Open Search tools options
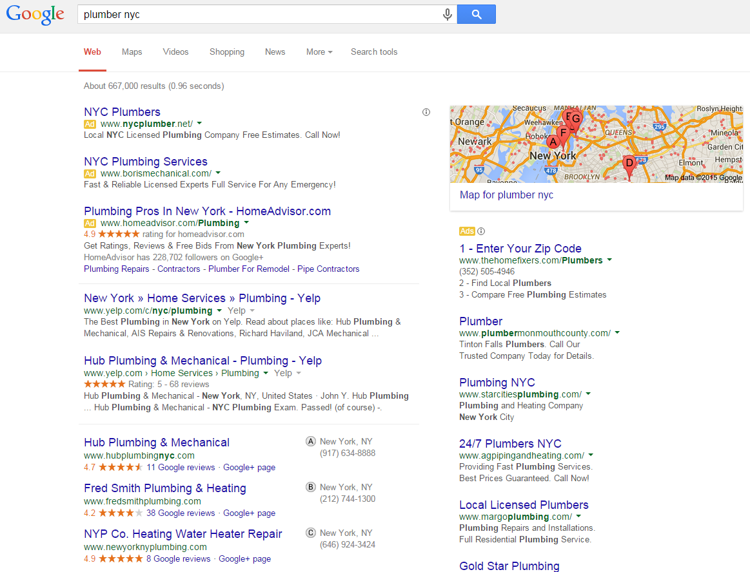The image size is (750, 572). pyautogui.click(x=374, y=52)
